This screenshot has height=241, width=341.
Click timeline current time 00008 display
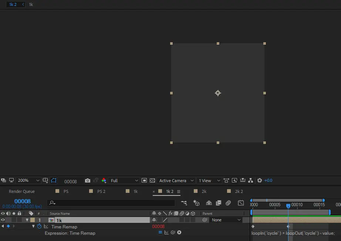(23, 201)
